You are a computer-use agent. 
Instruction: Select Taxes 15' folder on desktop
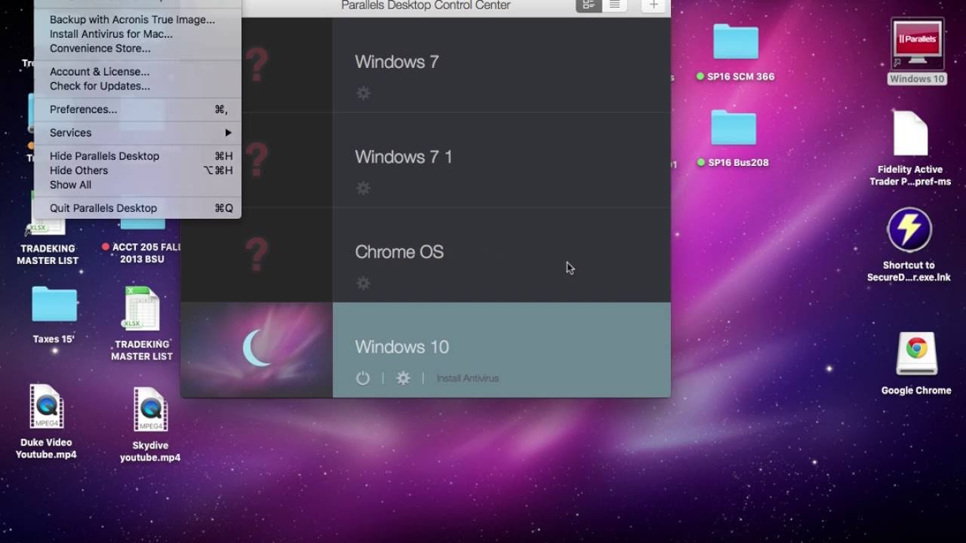[54, 304]
